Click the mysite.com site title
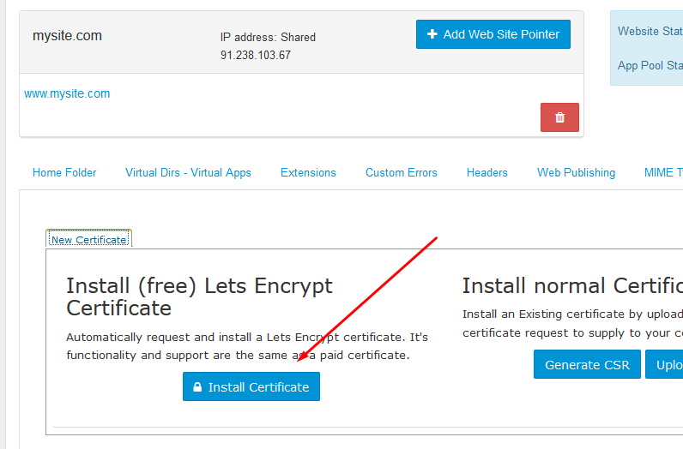This screenshot has width=683, height=449. [x=67, y=36]
